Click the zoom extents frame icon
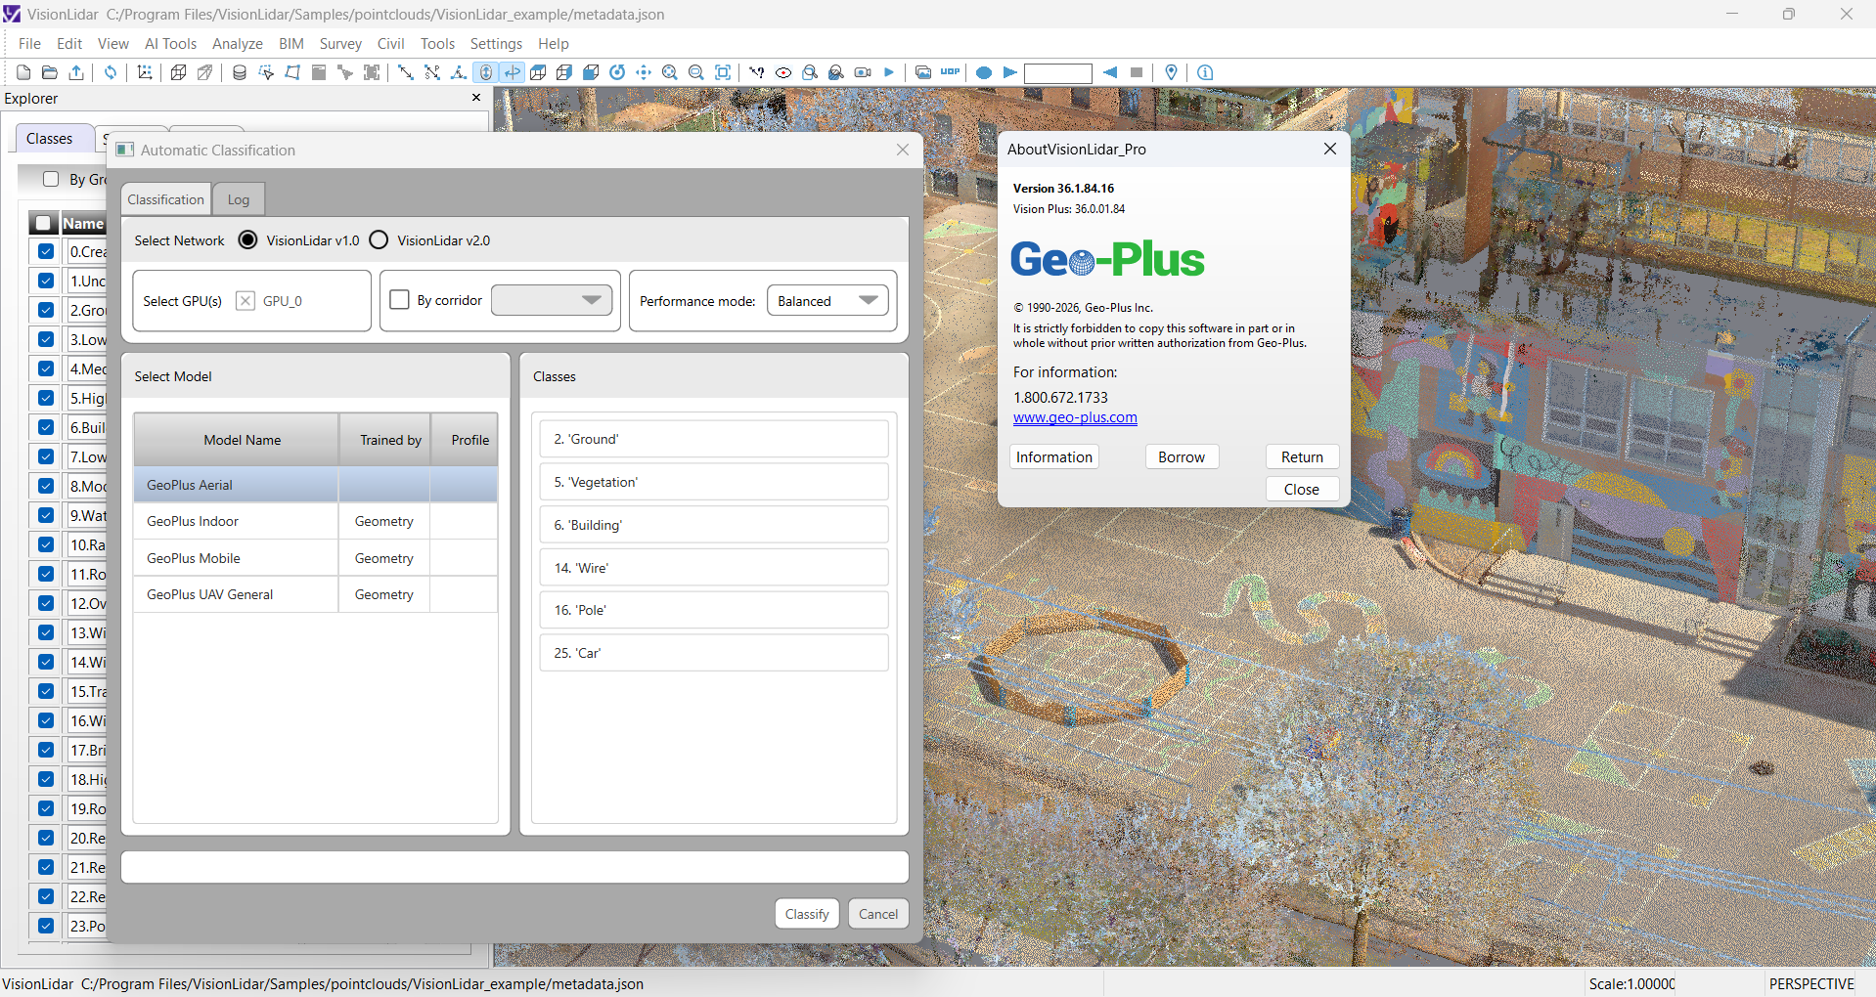1876x997 pixels. pyautogui.click(x=723, y=72)
